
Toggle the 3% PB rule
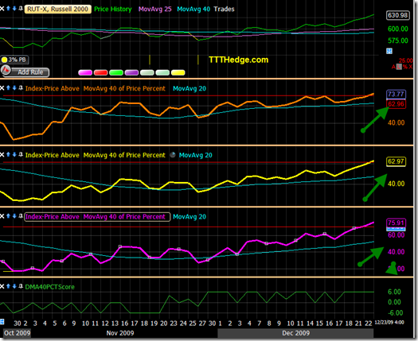[14, 60]
